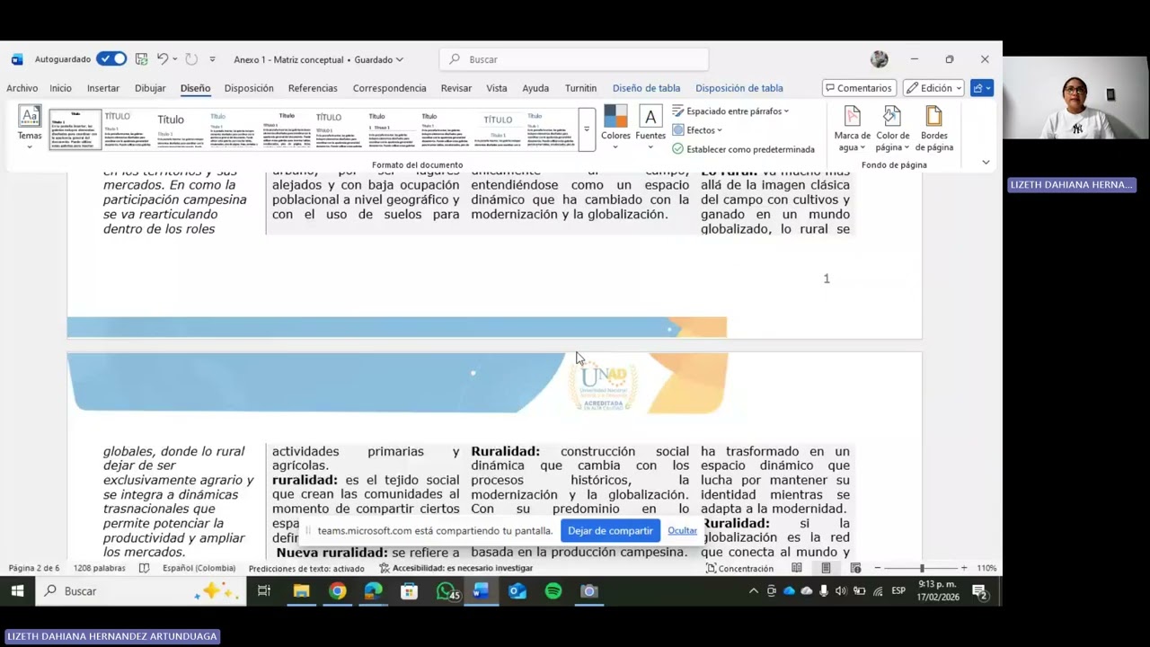
Task: Click Accesibilidad: es necesario investigar
Action: pos(456,568)
